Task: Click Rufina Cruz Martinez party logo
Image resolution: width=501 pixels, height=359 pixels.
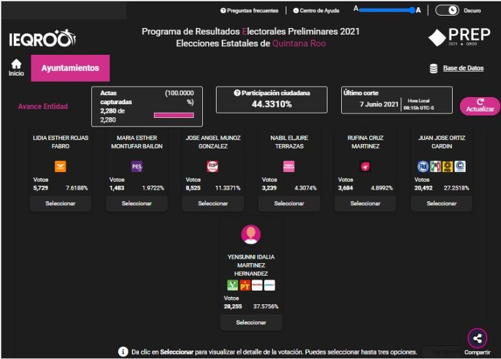Action: tap(365, 166)
